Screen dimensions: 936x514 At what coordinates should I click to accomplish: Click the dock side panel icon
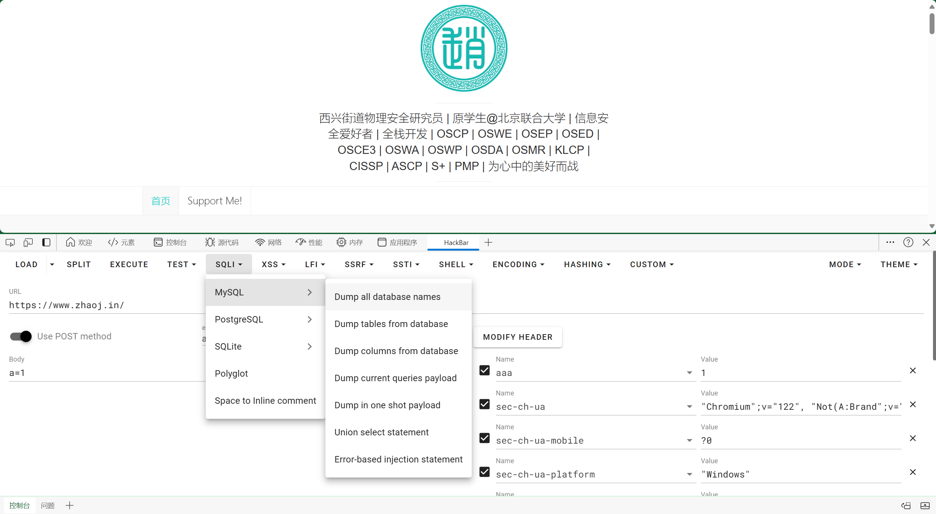[46, 243]
